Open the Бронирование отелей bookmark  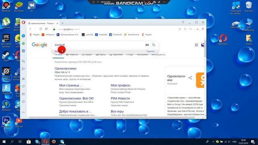click(68, 35)
